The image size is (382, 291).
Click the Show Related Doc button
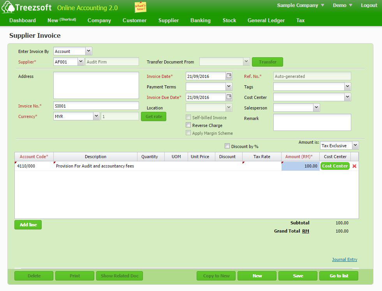tap(120, 276)
